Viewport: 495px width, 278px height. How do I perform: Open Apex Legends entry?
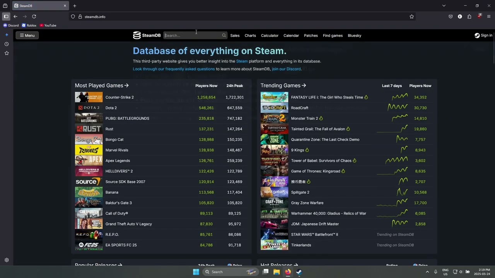[118, 161]
